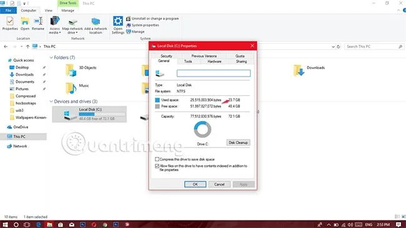Open File Explorer from taskbar
The height and width of the screenshot is (228, 406).
(x=49, y=224)
